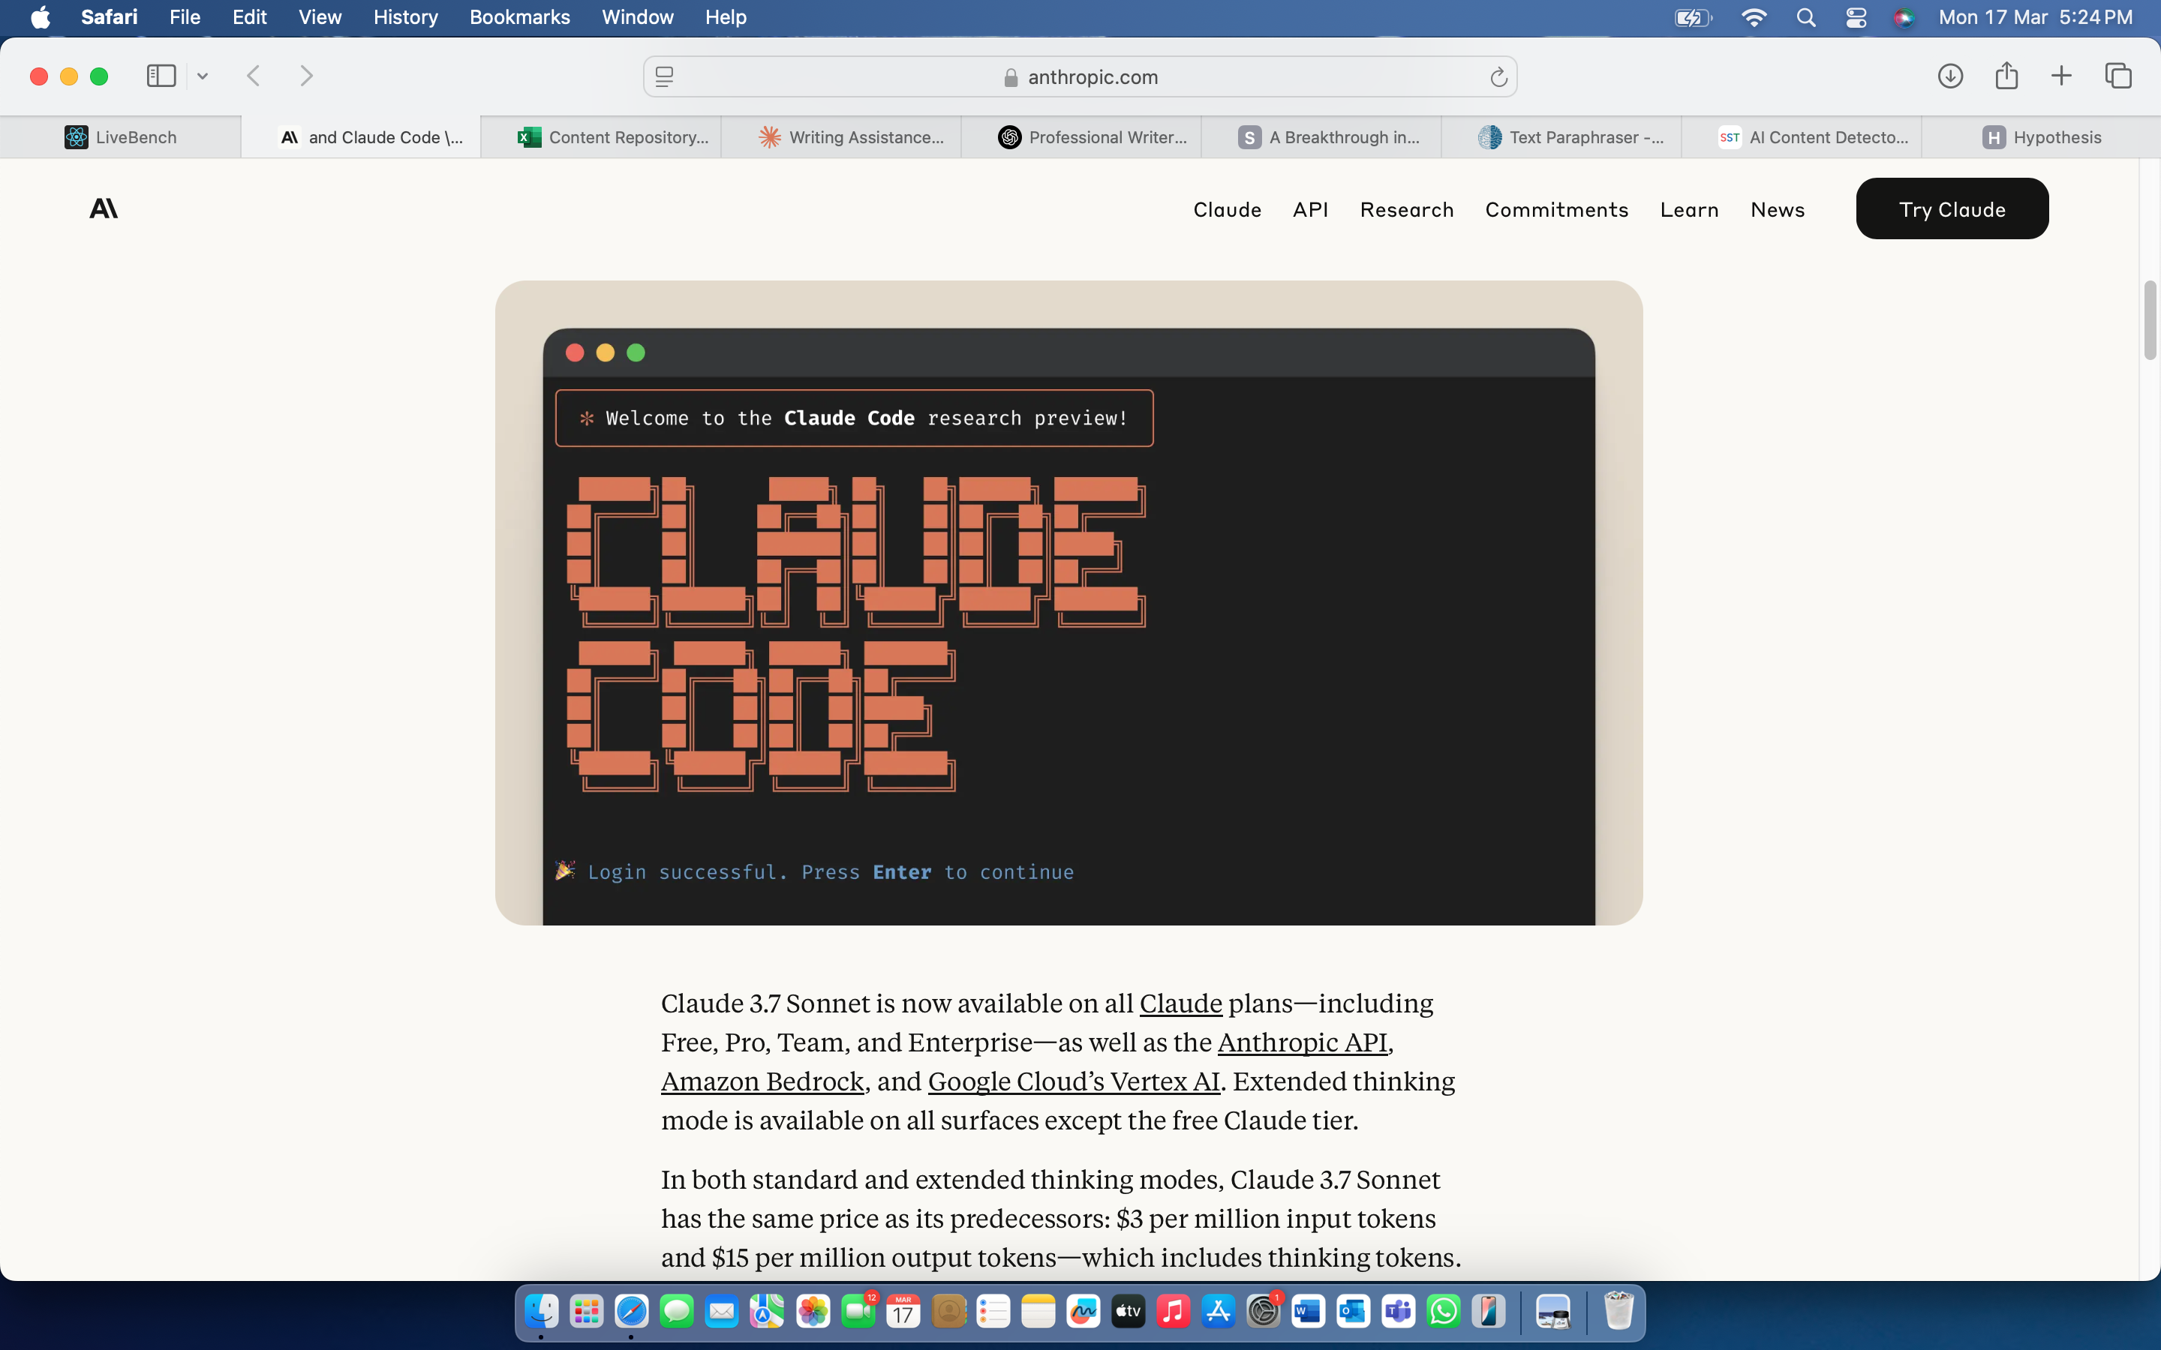Open Learn in the site navigation

coord(1688,210)
